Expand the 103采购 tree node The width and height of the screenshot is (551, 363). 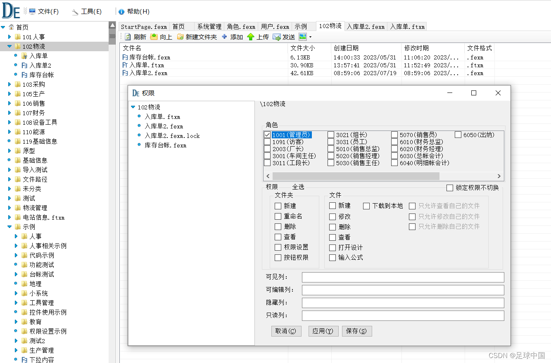click(10, 84)
